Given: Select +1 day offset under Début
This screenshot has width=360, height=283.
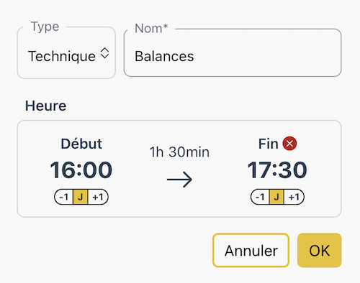Looking at the screenshot, I should [98, 197].
